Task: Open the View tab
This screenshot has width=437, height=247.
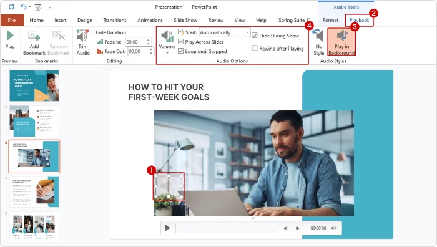Action: (240, 20)
